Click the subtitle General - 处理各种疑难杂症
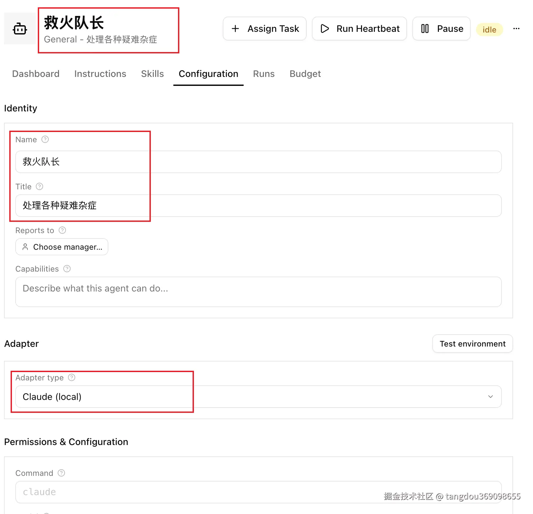533x514 pixels. pos(100,39)
